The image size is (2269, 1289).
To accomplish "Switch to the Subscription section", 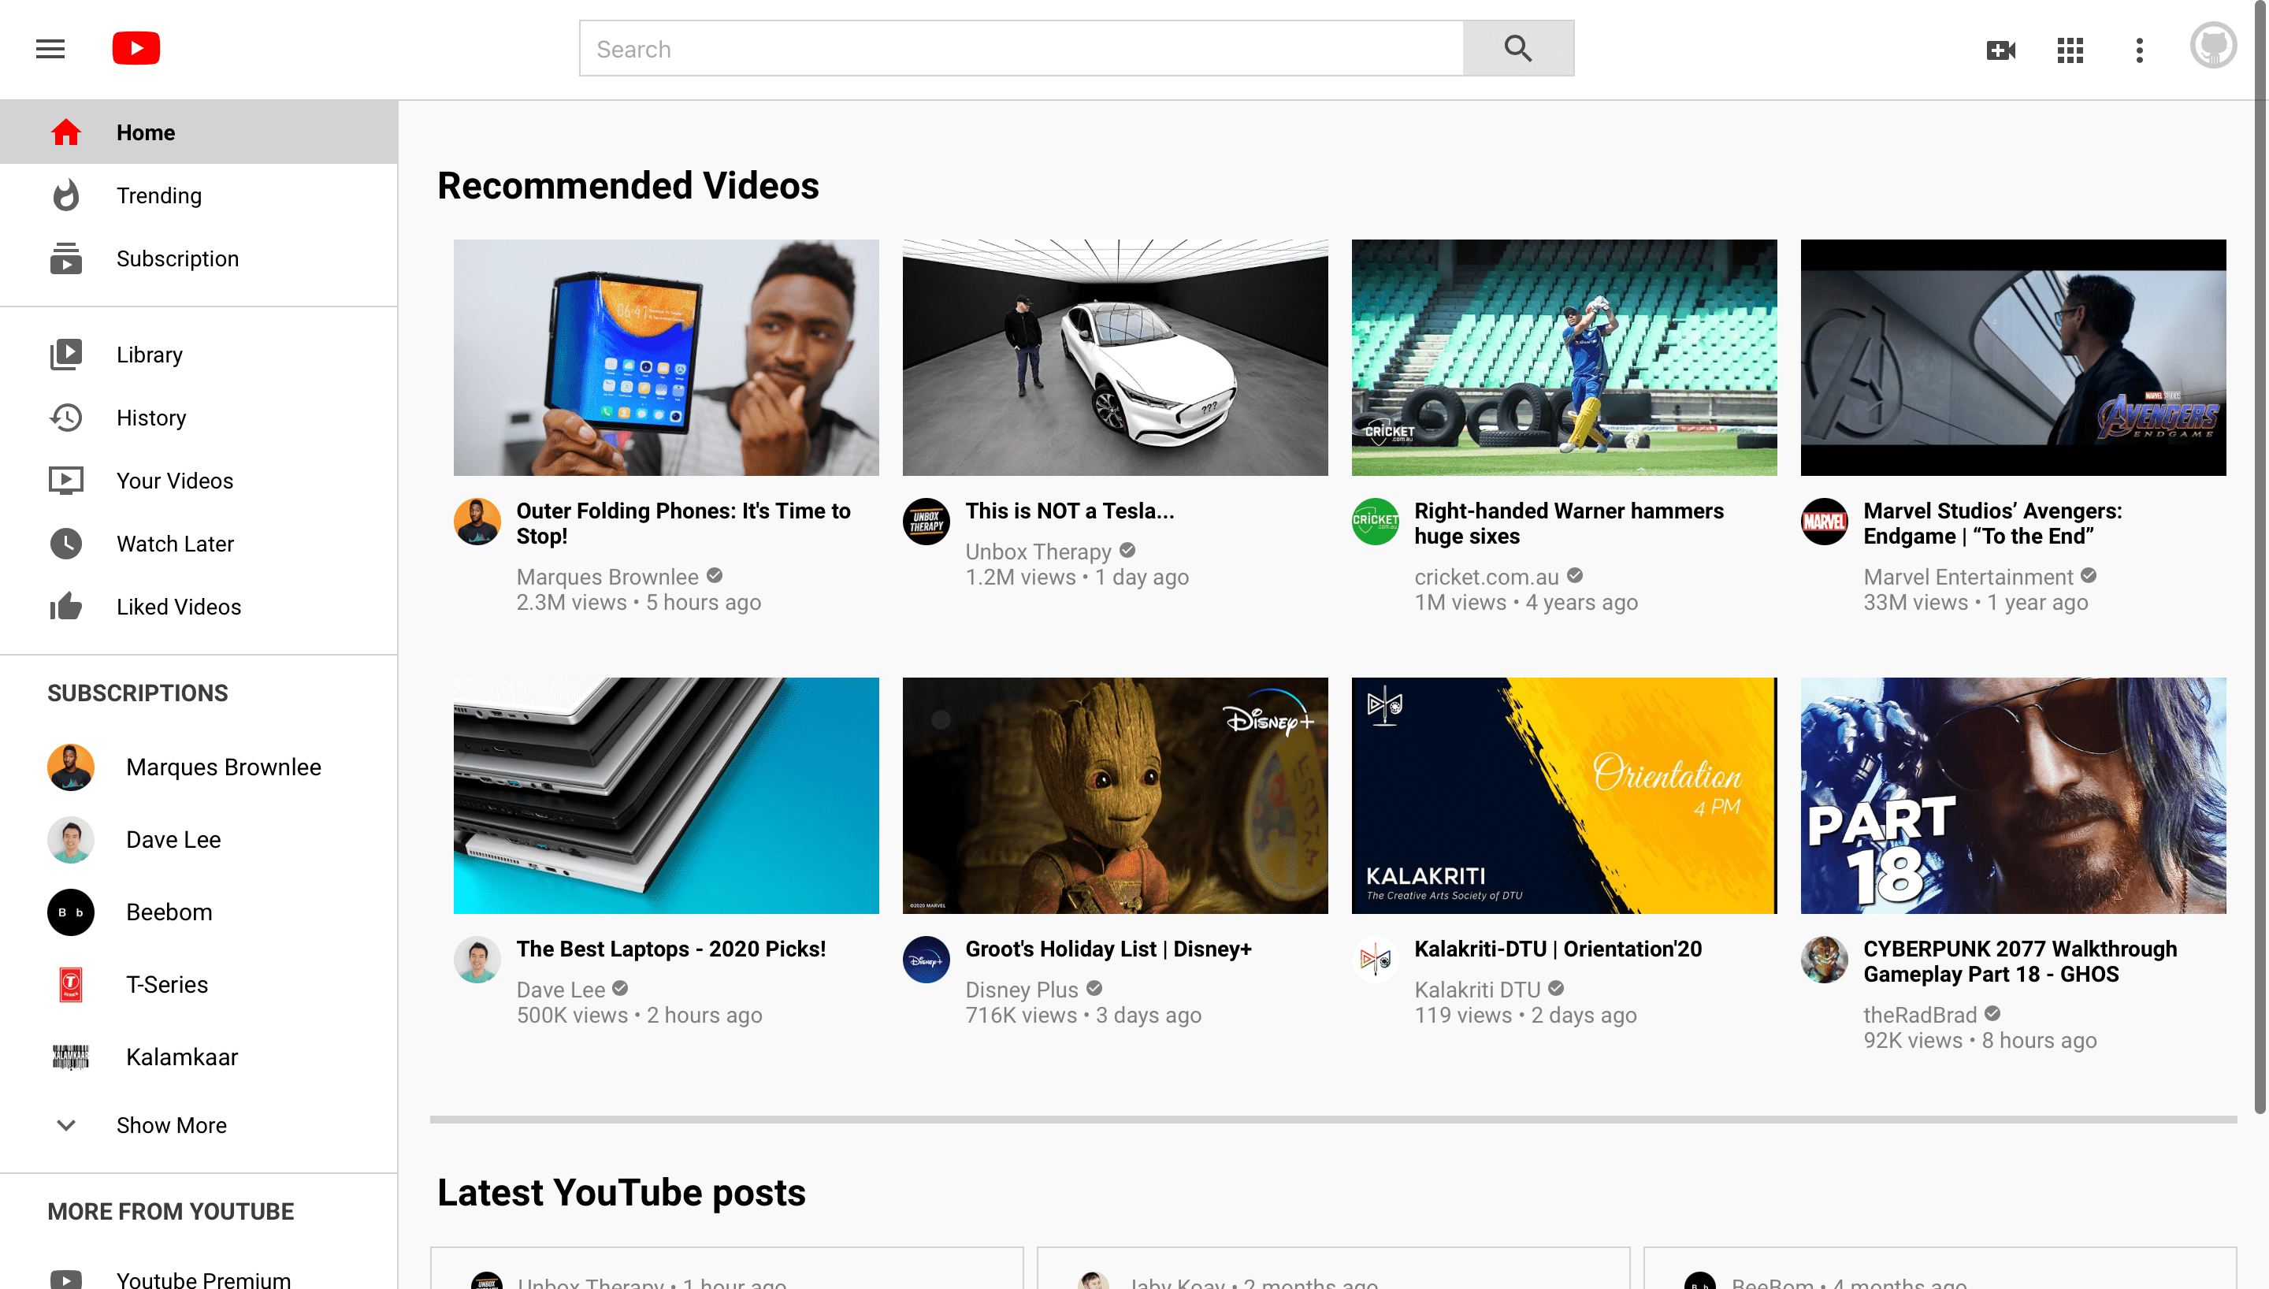I will pyautogui.click(x=177, y=258).
